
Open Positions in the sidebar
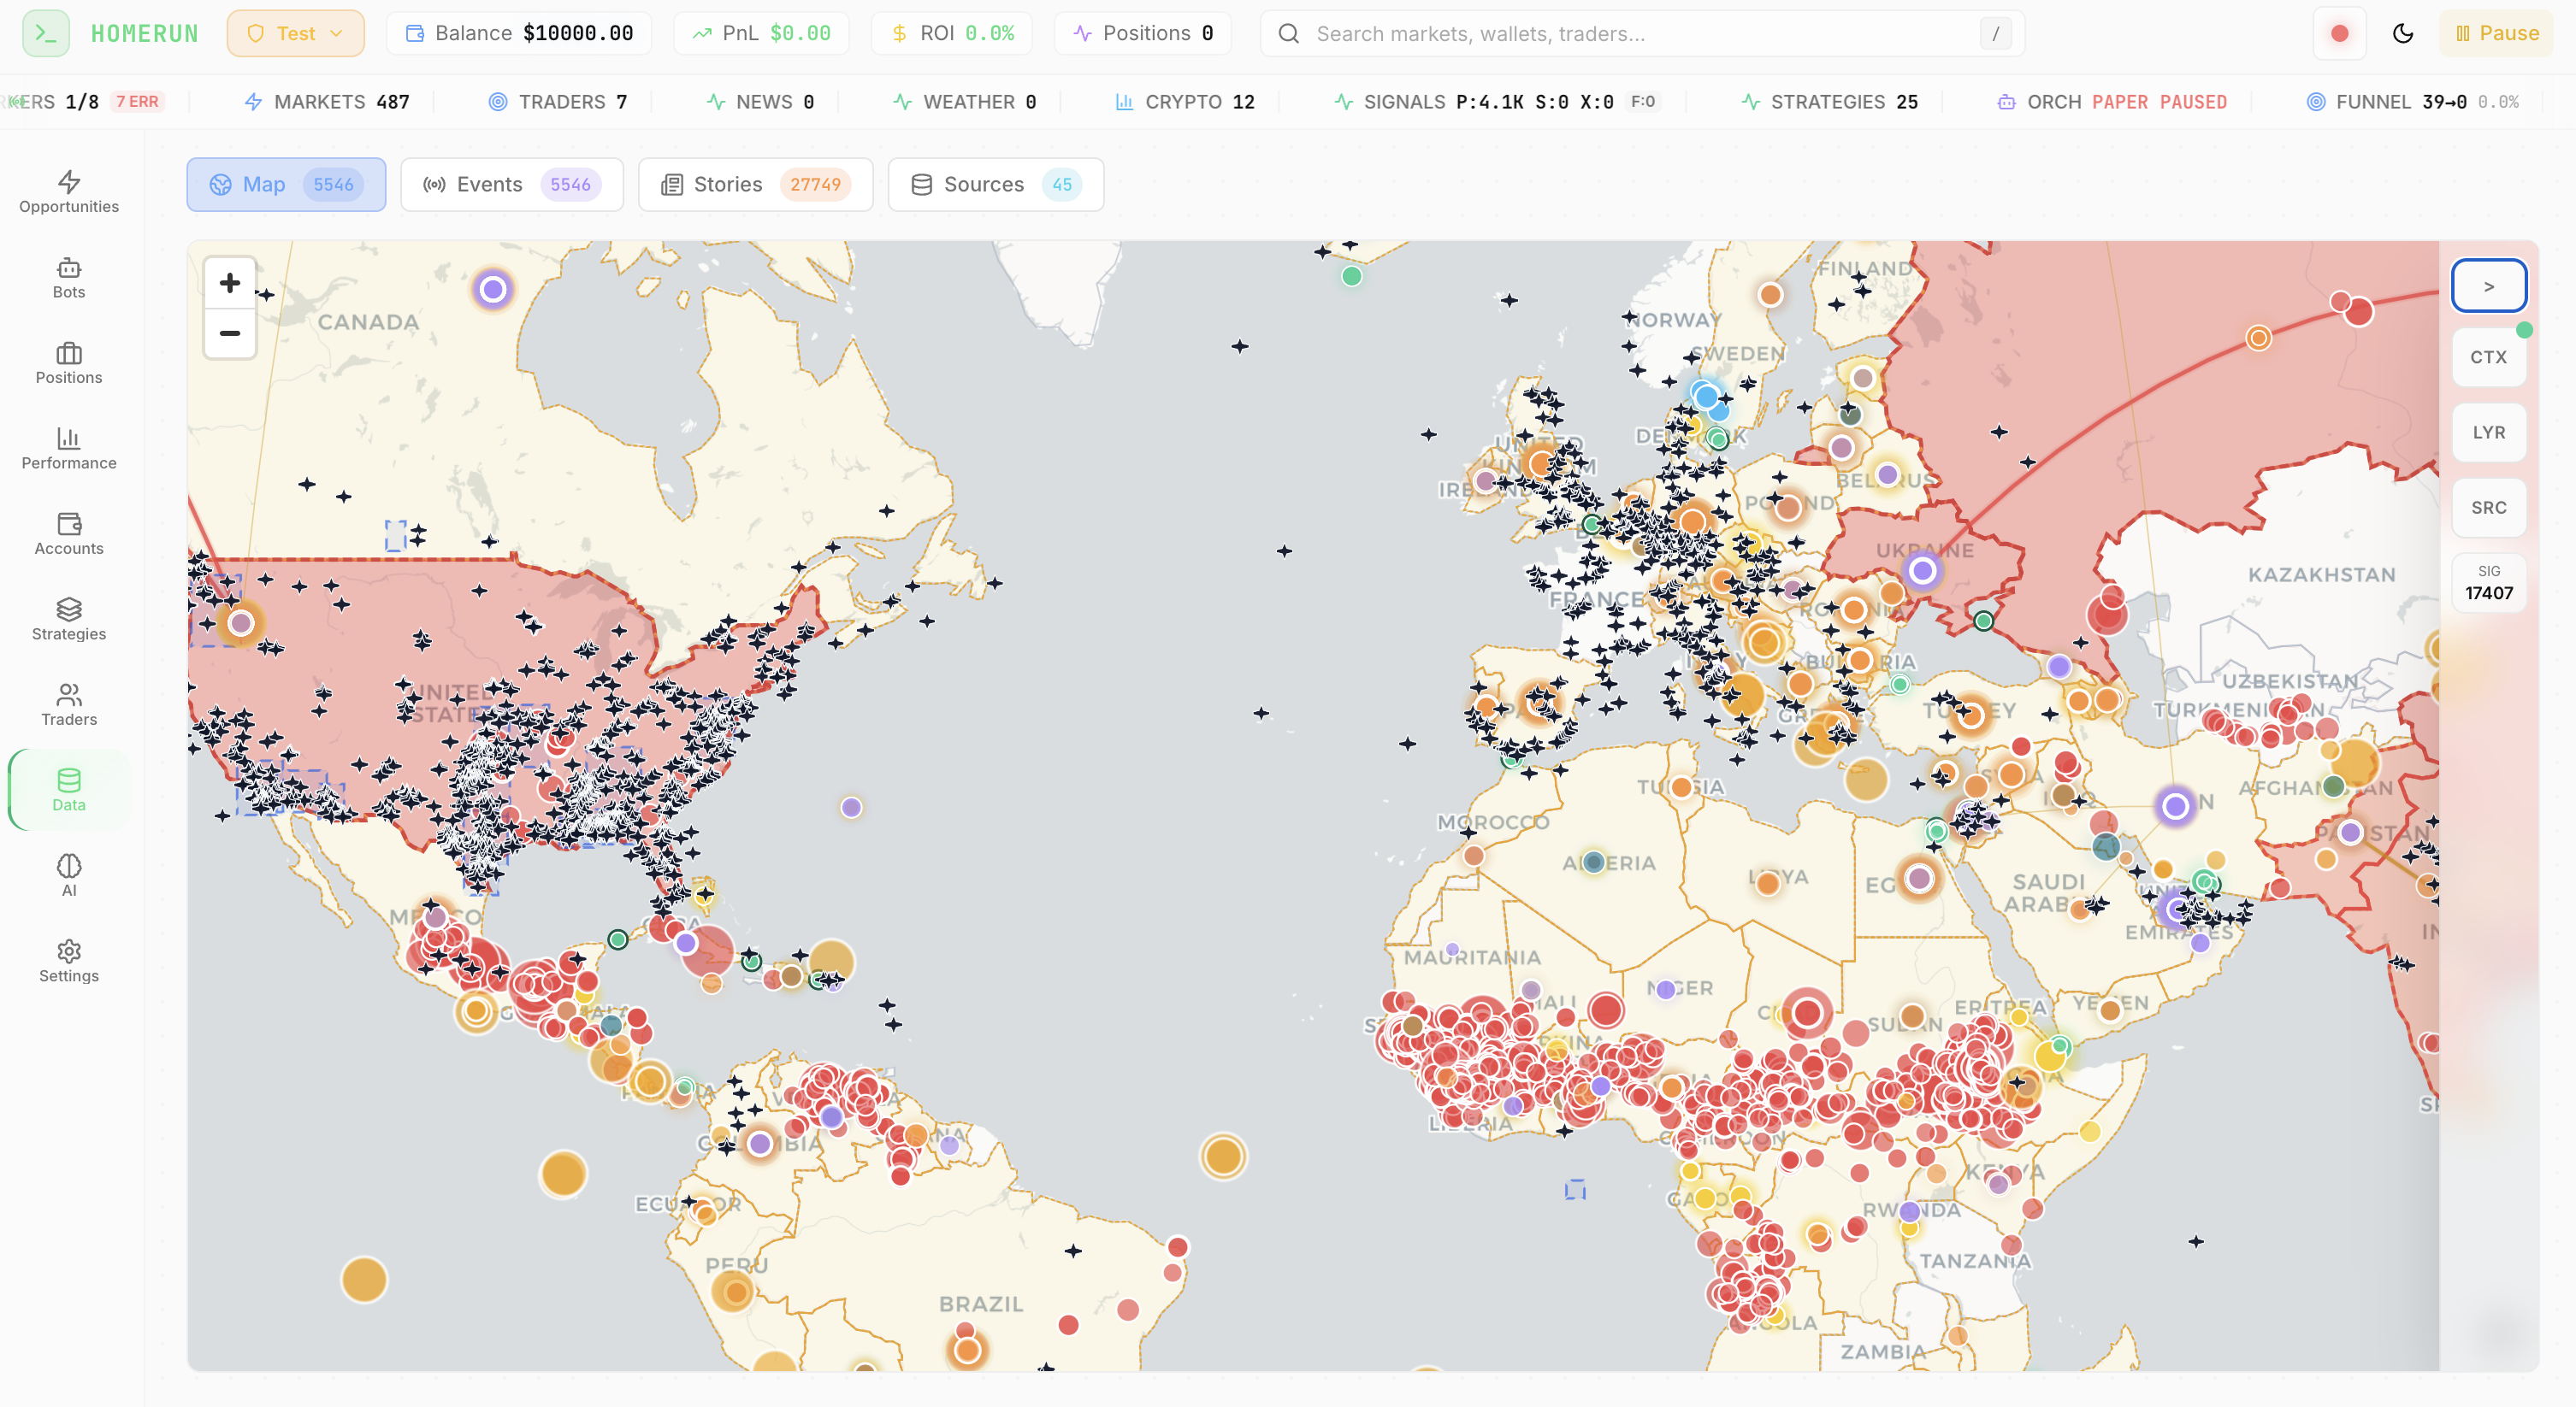pyautogui.click(x=69, y=362)
